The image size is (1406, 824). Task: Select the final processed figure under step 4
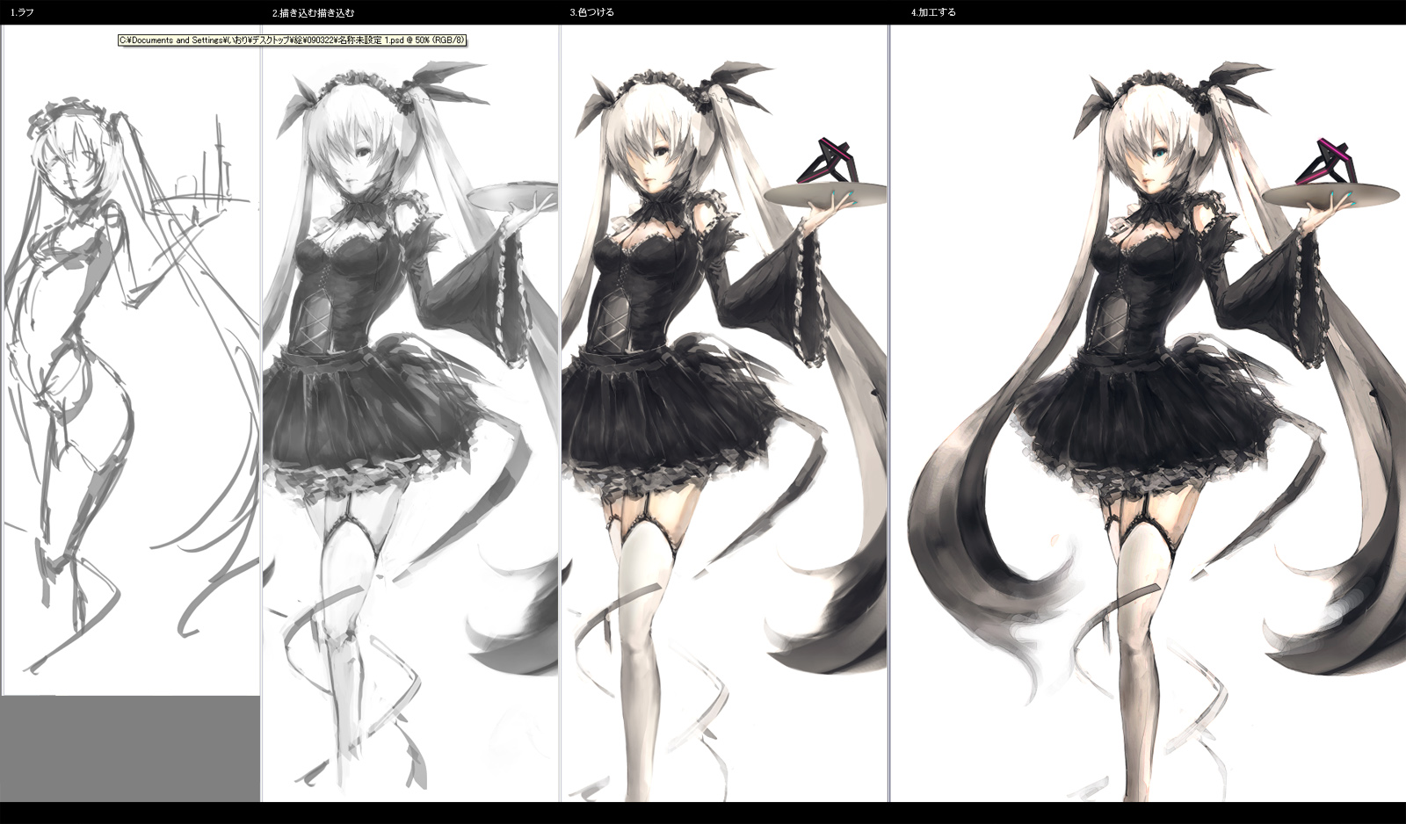1149,413
